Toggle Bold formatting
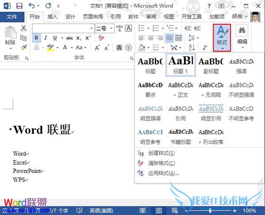265x215 pixels. point(36,38)
